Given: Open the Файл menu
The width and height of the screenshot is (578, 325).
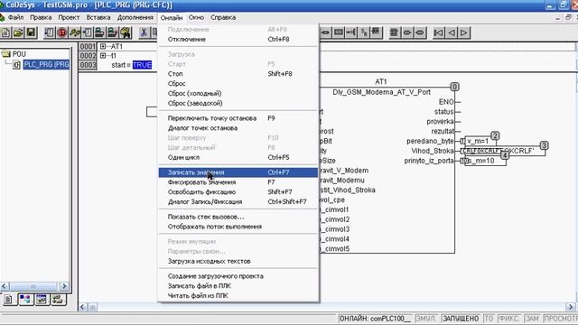Looking at the screenshot, I should 15,17.
